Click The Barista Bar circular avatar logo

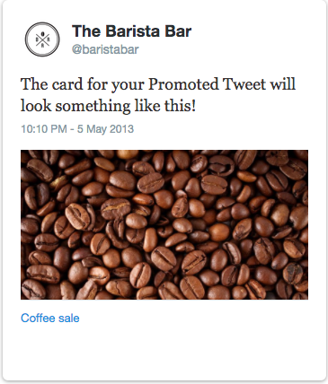[42, 39]
